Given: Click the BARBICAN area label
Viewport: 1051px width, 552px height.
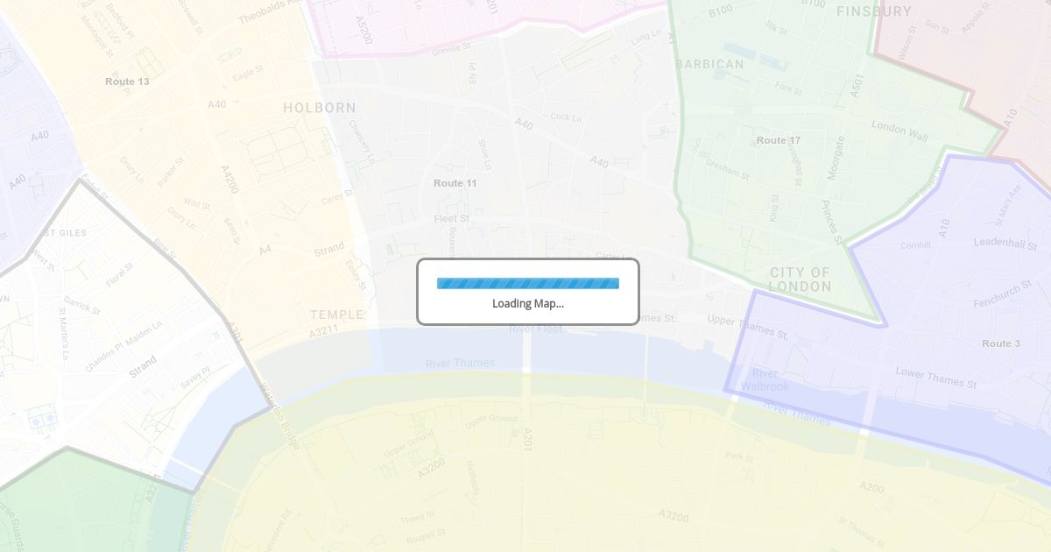Looking at the screenshot, I should [710, 64].
